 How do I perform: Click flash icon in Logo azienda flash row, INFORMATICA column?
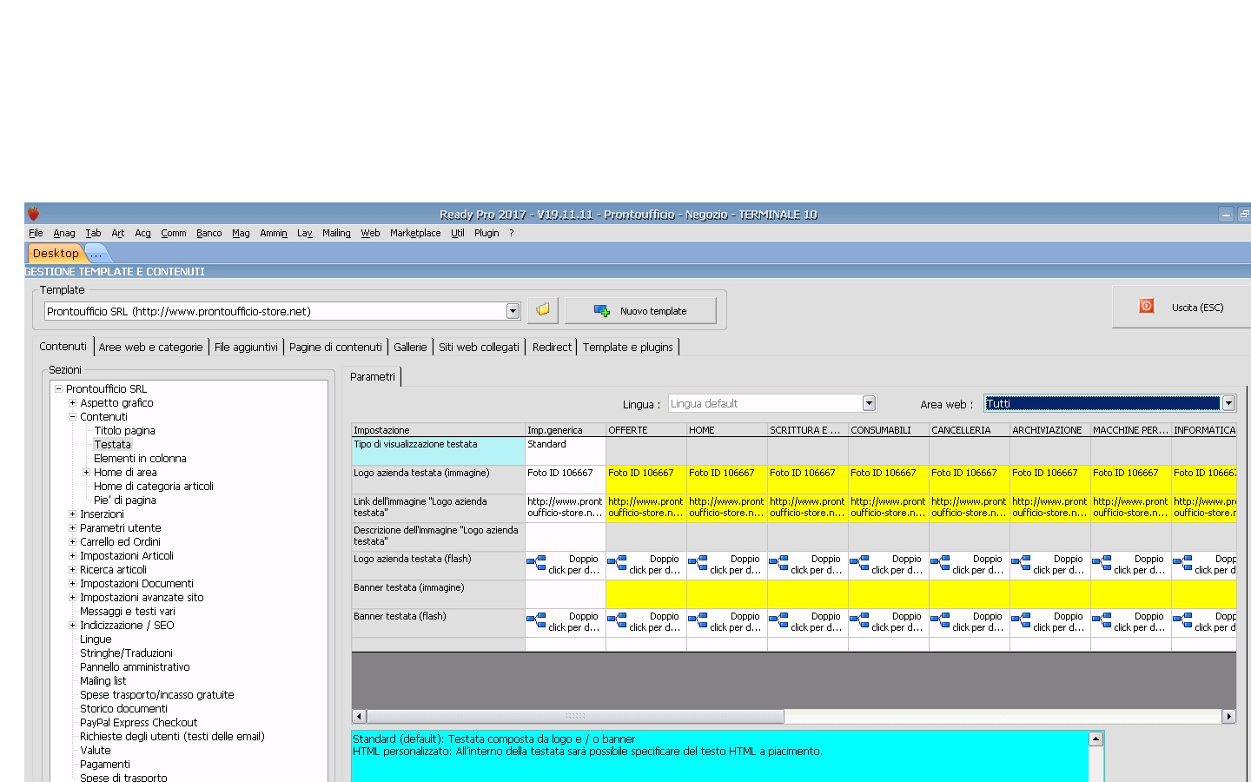pyautogui.click(x=1183, y=564)
